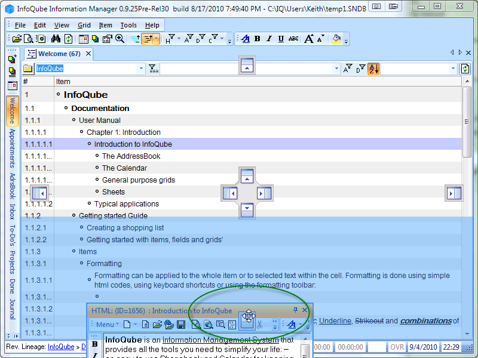Toggle the pin on the HTML pane
The height and width of the screenshot is (358, 478).
295,310
